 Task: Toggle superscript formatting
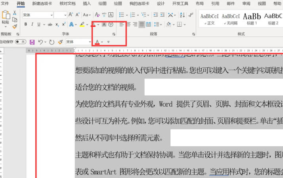tap(63, 24)
